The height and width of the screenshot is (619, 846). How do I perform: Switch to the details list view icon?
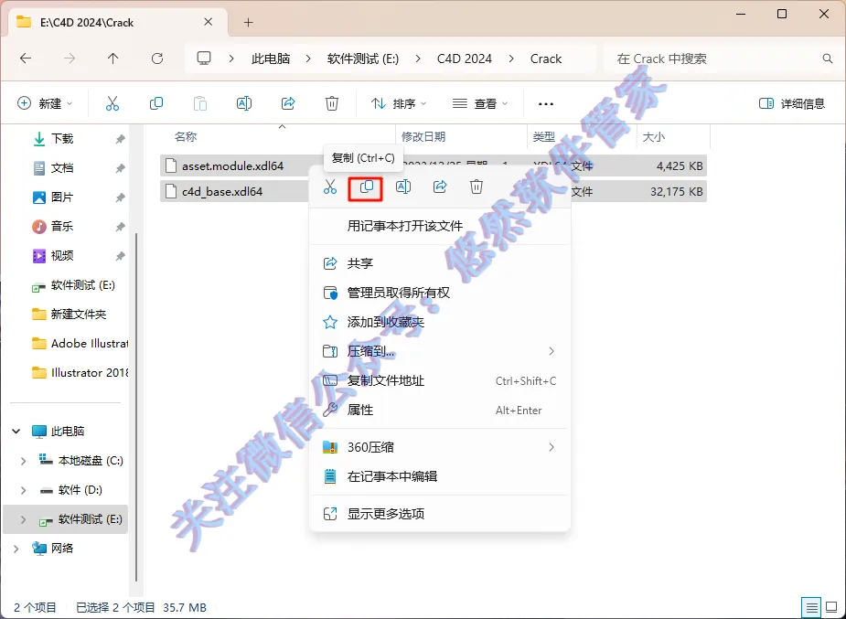[811, 608]
